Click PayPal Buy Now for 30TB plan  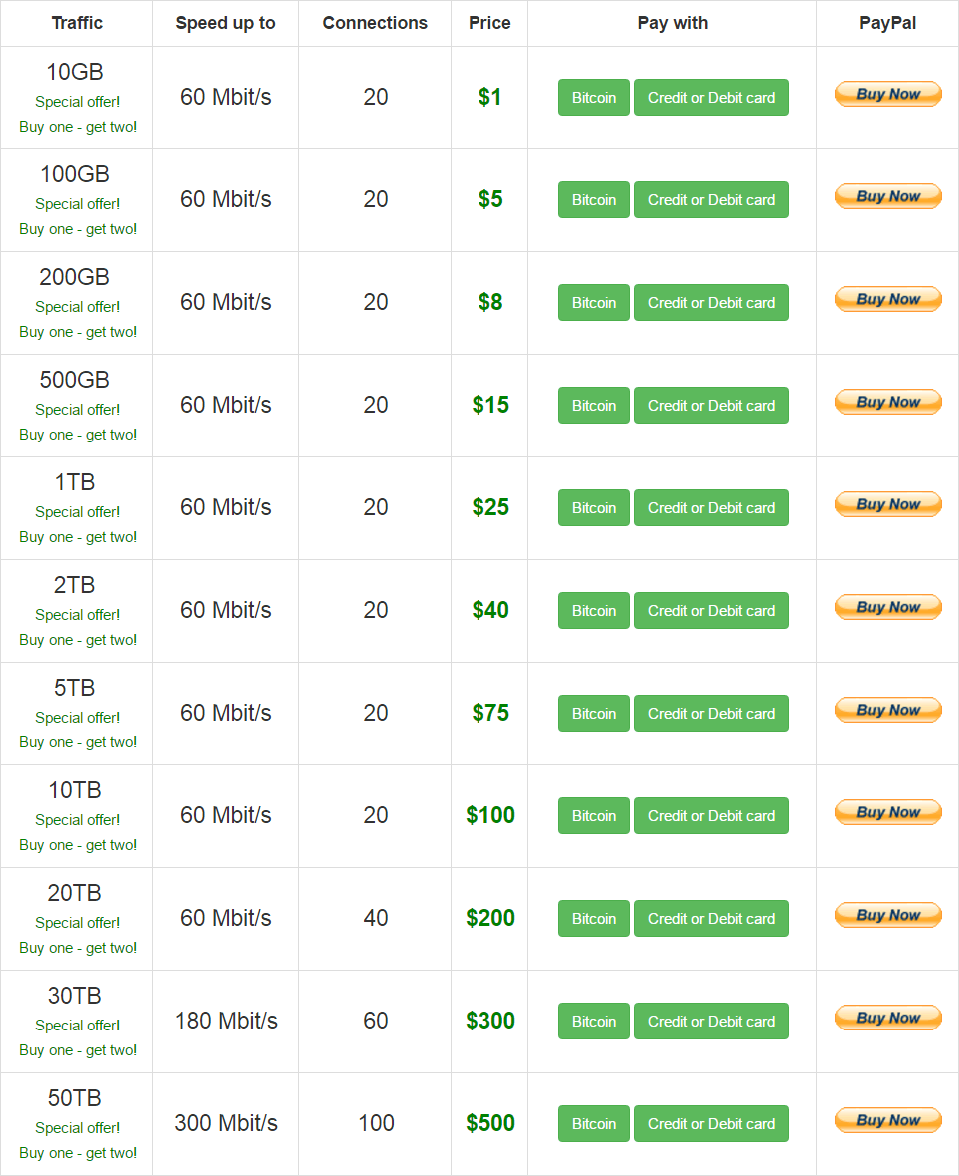[x=887, y=1019]
